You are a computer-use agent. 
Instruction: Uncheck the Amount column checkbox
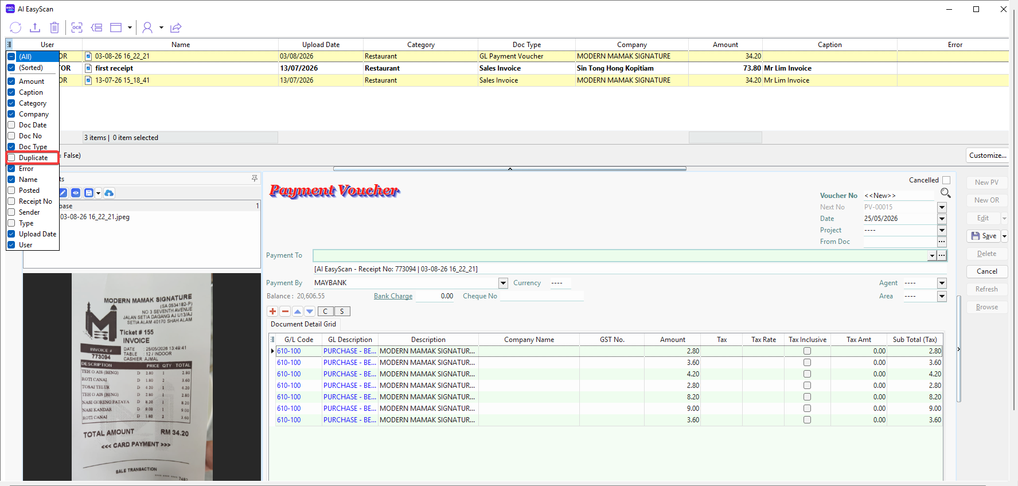point(11,81)
